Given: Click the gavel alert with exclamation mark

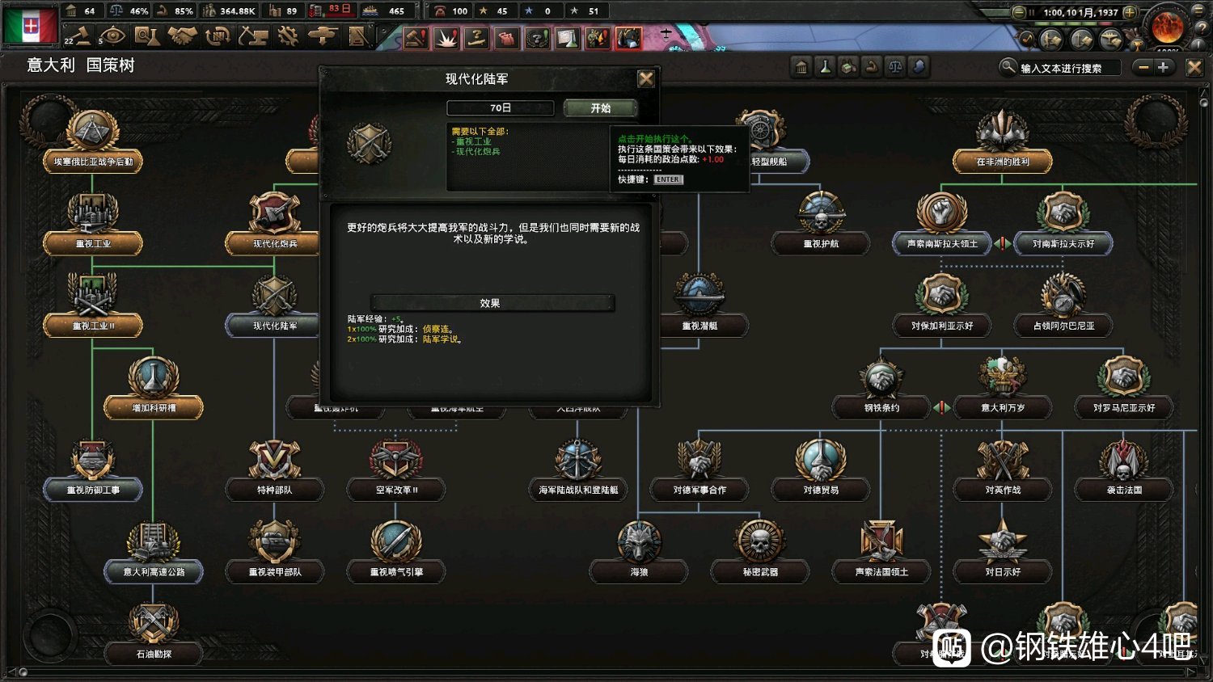Looking at the screenshot, I should pyautogui.click(x=416, y=37).
